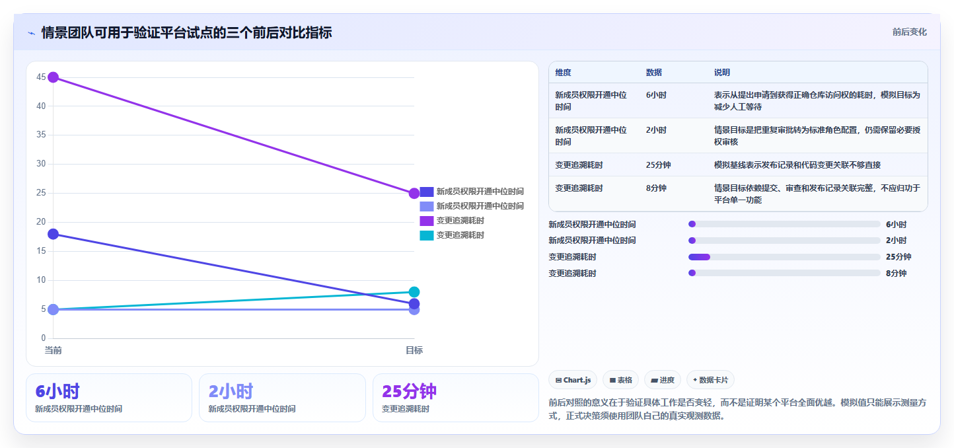Click the description starting 情景目标依赖提交

(x=817, y=194)
